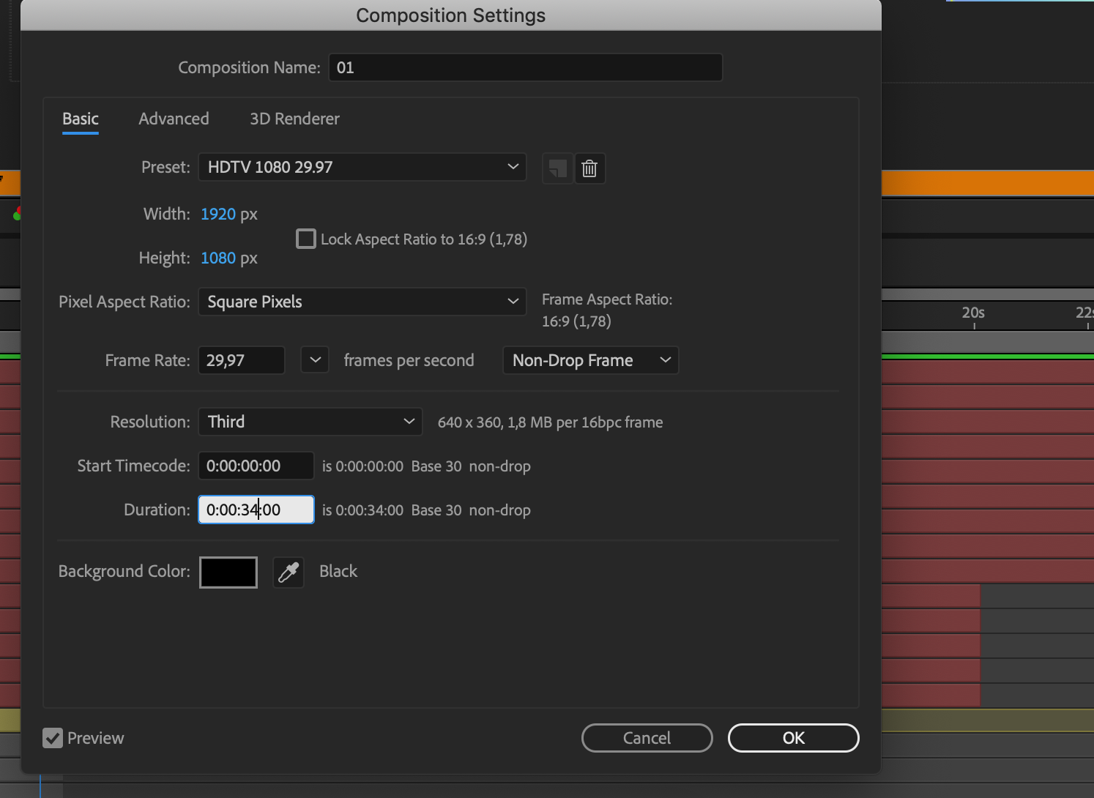1094x798 pixels.
Task: Select the Basic tab
Action: tap(81, 119)
